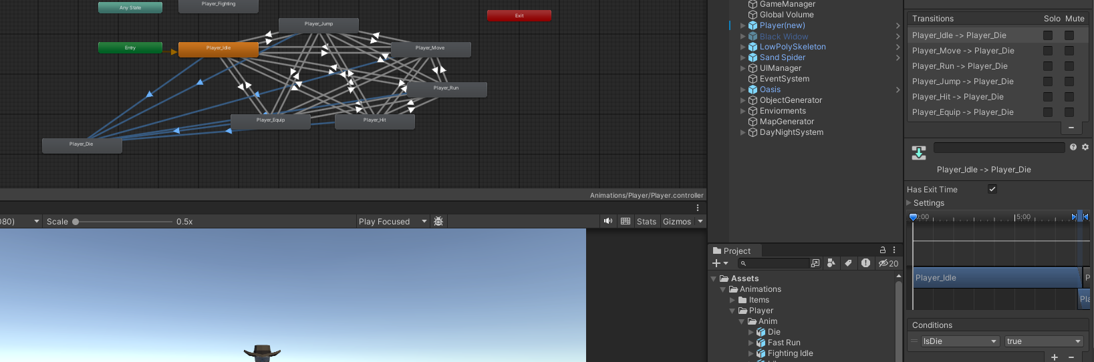Open the Game view kebab menu
The image size is (1094, 362).
pyautogui.click(x=698, y=208)
